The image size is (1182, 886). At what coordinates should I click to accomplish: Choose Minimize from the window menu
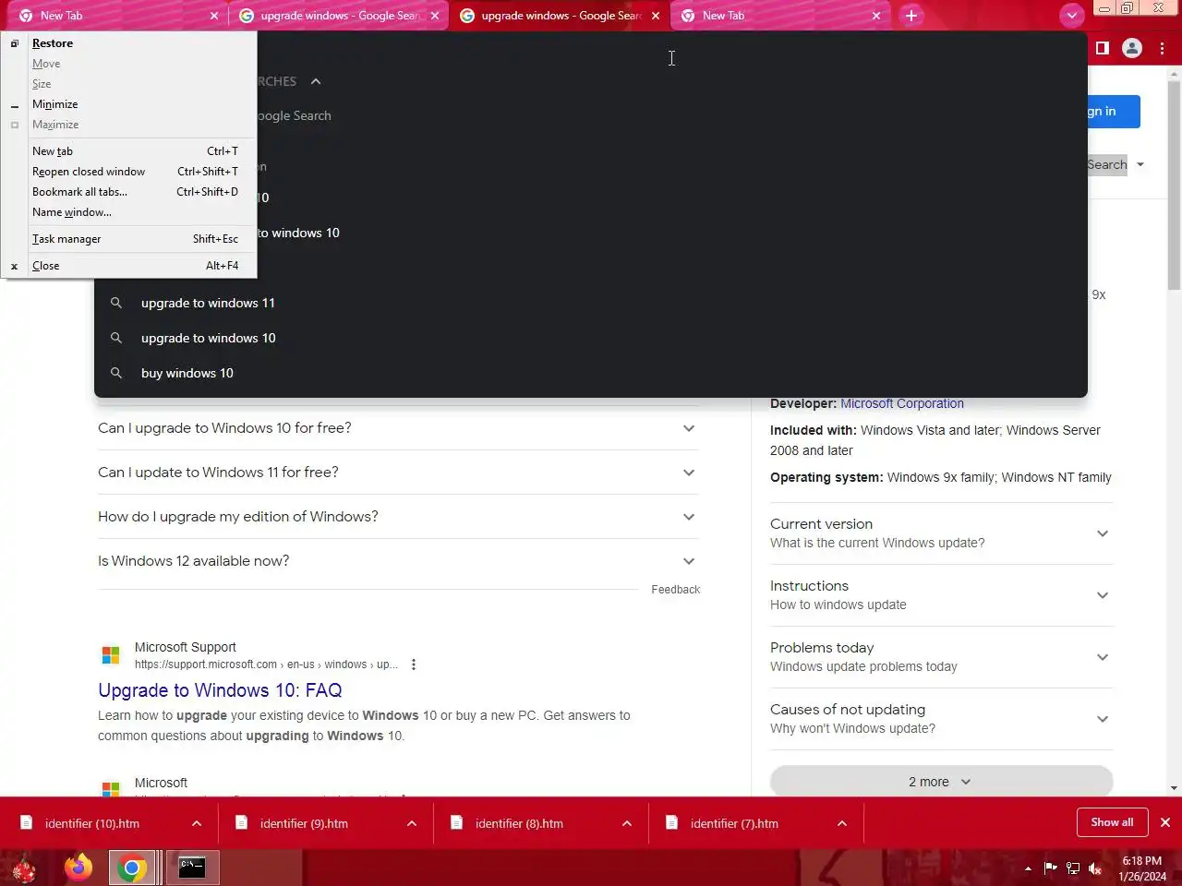coord(130,104)
